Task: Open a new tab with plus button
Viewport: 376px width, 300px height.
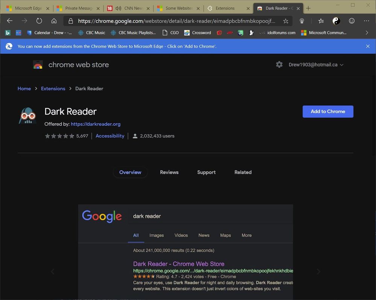Action: pos(308,8)
